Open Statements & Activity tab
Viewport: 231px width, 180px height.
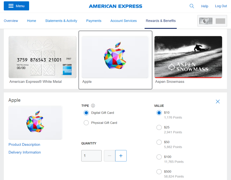pos(61,21)
